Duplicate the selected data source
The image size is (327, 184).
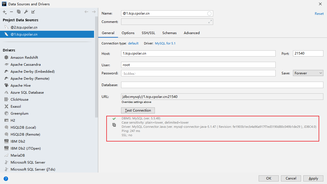(19, 12)
